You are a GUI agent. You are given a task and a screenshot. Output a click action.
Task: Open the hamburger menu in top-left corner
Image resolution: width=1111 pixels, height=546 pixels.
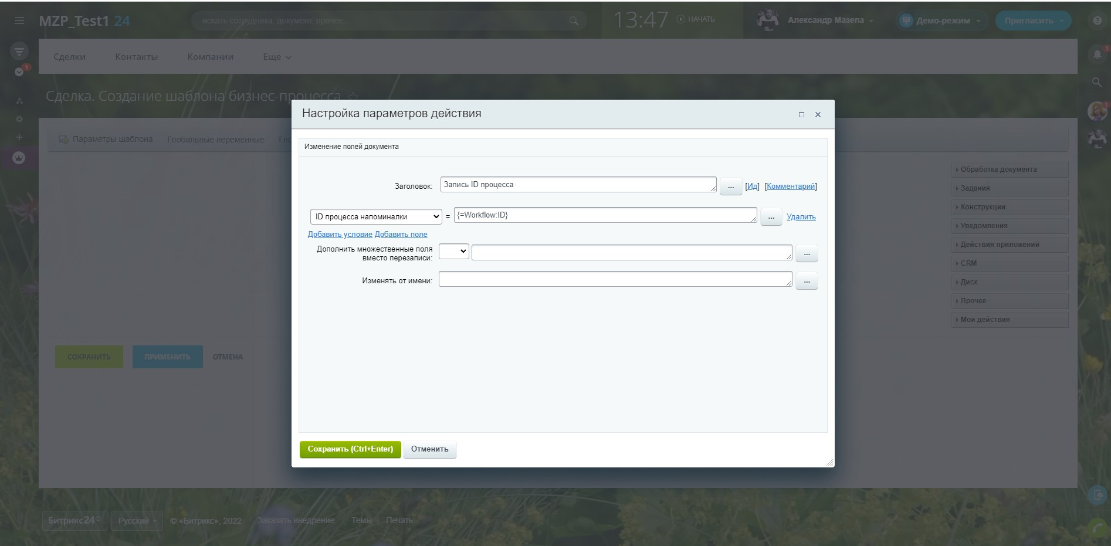[19, 21]
